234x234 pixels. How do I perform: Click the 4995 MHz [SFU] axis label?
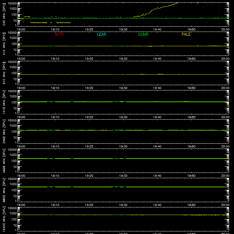4,161
